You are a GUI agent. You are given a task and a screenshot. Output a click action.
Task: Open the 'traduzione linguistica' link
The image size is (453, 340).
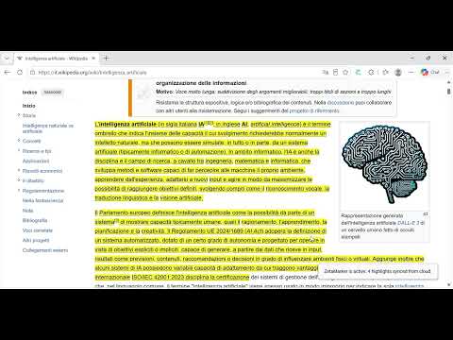[122, 198]
